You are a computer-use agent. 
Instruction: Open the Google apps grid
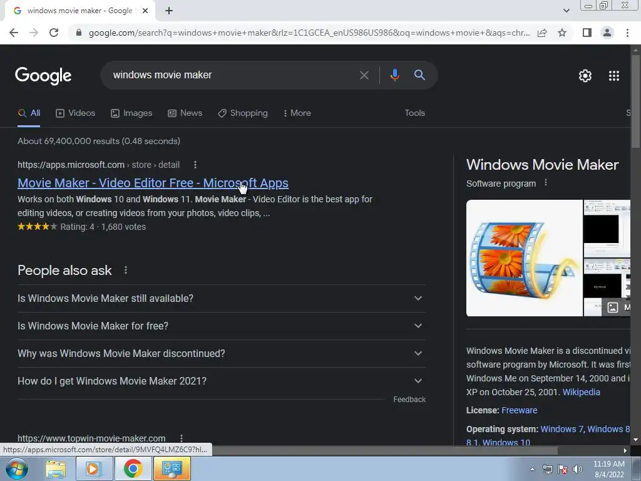pyautogui.click(x=613, y=76)
